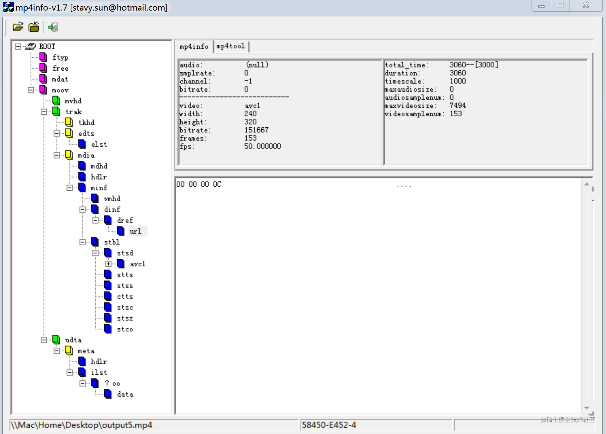Click the blue elst box icon
606x434 pixels.
[82, 144]
